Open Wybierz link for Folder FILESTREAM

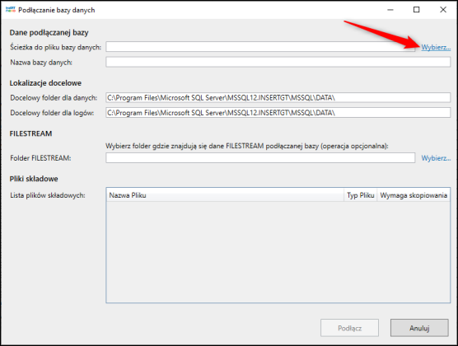pyautogui.click(x=436, y=158)
